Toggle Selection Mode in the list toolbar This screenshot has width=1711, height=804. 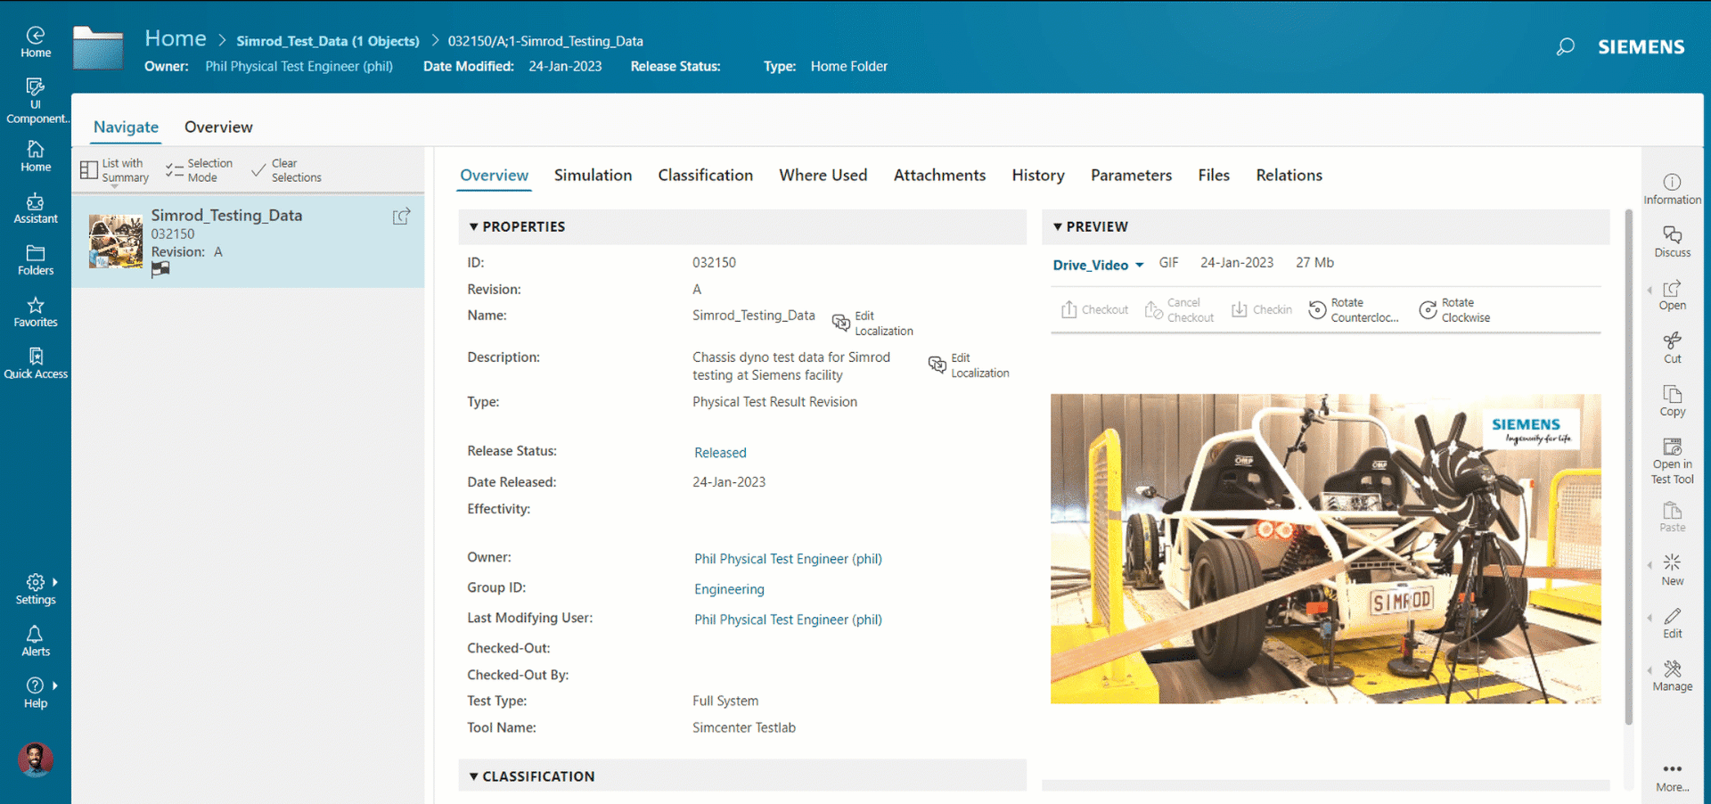pos(199,170)
